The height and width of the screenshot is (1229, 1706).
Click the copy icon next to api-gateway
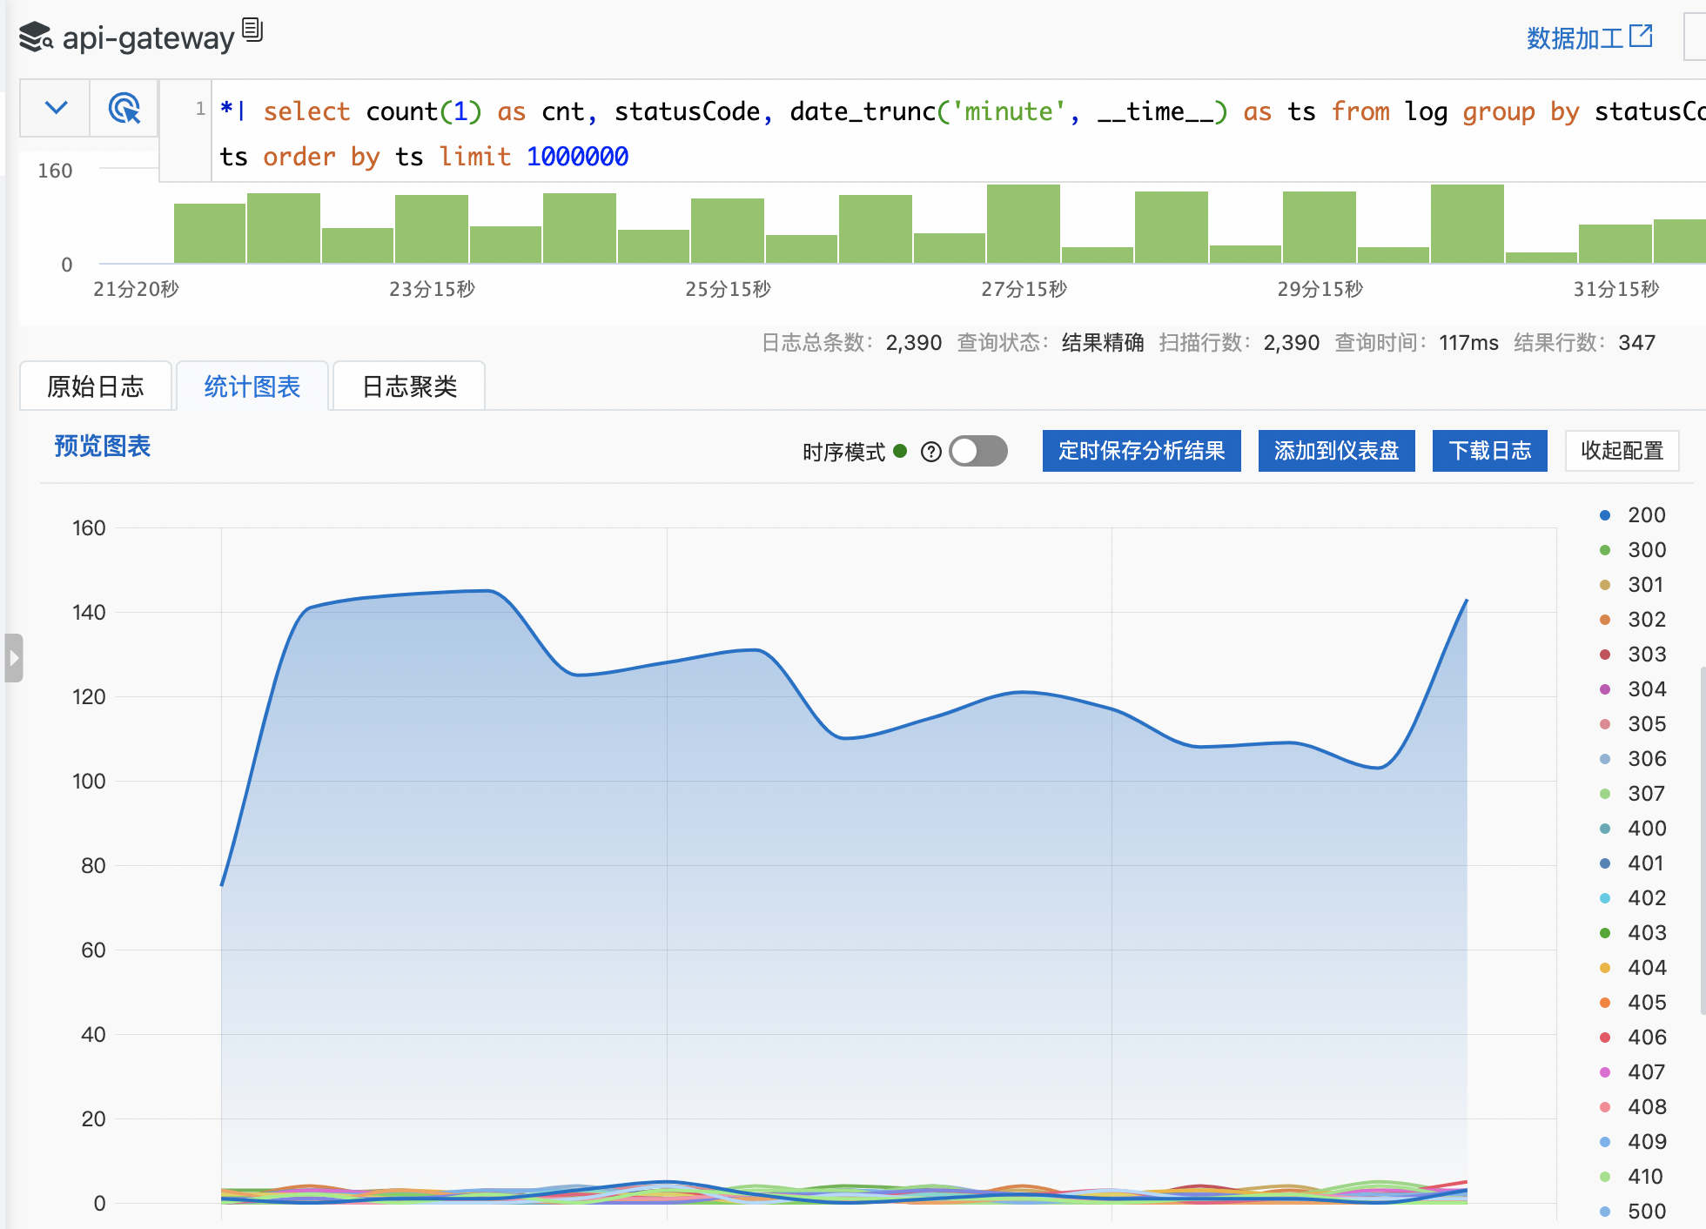coord(252,30)
